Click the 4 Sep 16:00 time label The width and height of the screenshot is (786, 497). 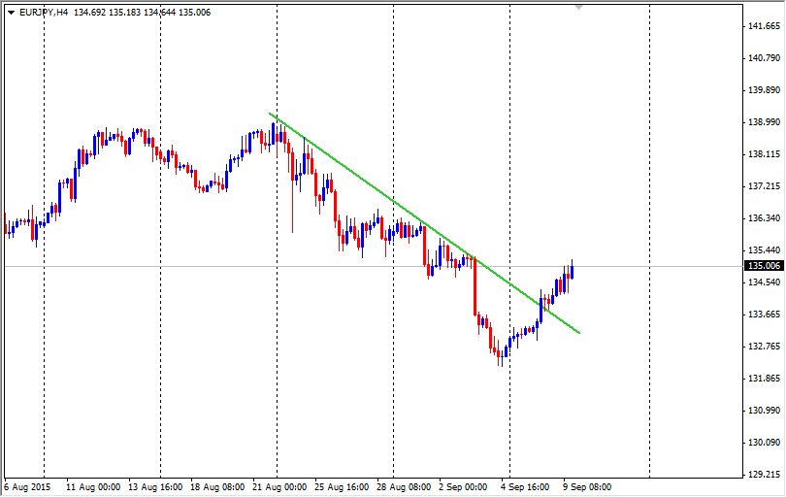coord(525,487)
